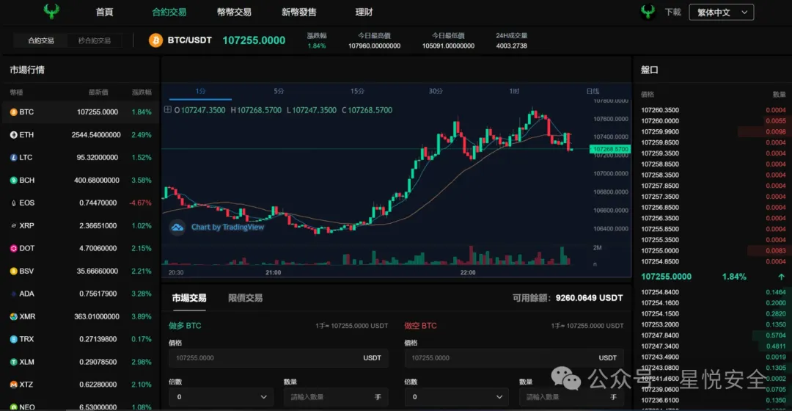Select the 合約交易 sub-tab
This screenshot has height=411, width=792.
(41, 40)
